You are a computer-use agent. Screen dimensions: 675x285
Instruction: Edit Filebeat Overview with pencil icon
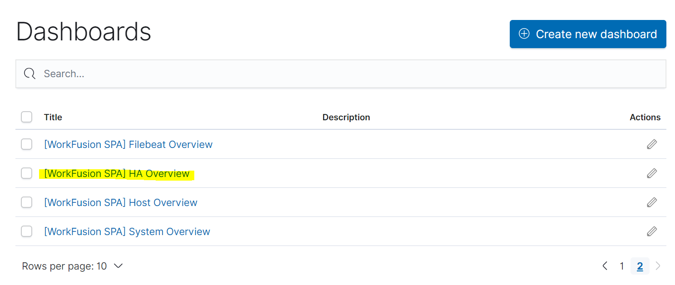coord(652,144)
